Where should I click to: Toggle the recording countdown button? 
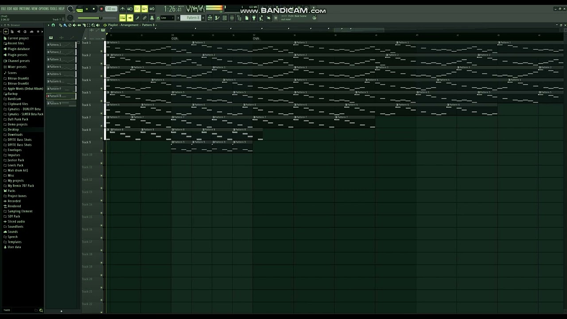(x=137, y=9)
